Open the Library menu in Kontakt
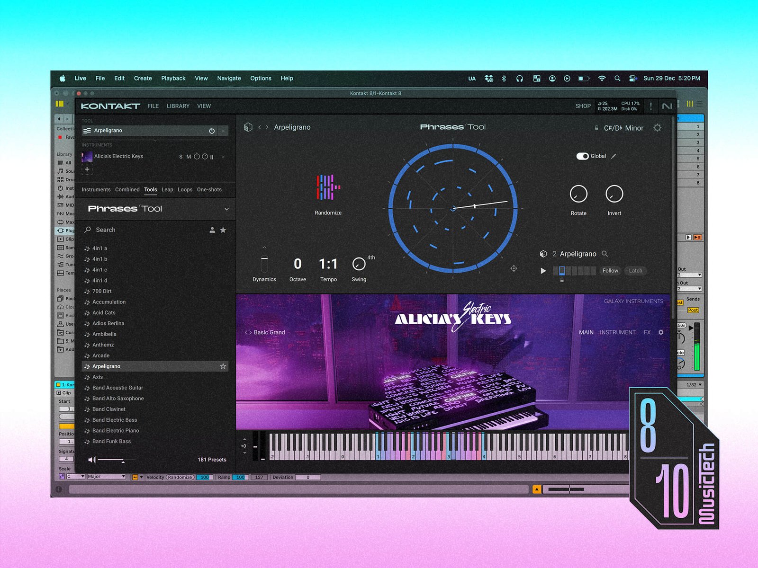Viewport: 758px width, 568px height. click(178, 106)
